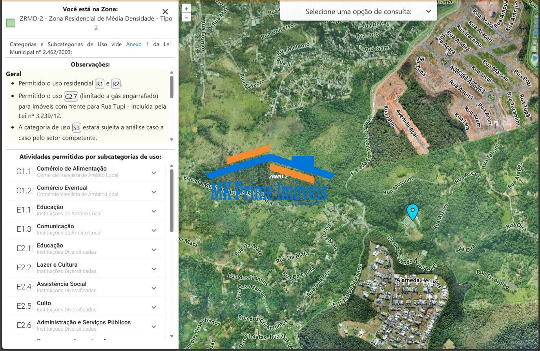Click 'Você está na Zona:' title
The width and height of the screenshot is (540, 351).
90,9
